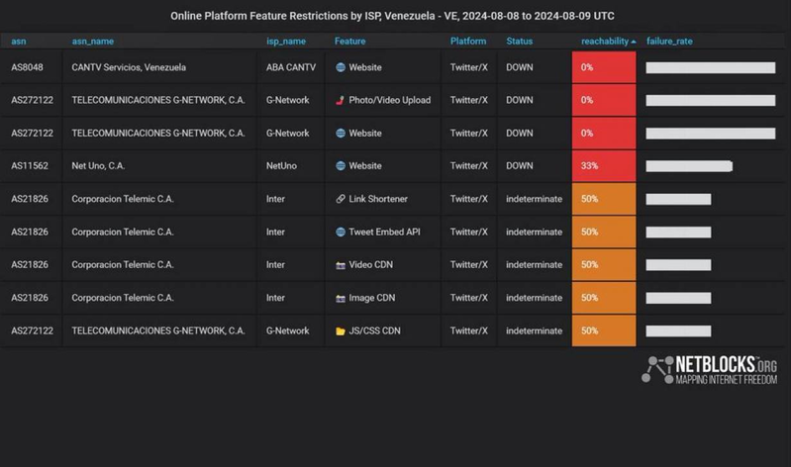Click the Link Shortener chain icon
This screenshot has height=467, width=791.
pyautogui.click(x=341, y=199)
